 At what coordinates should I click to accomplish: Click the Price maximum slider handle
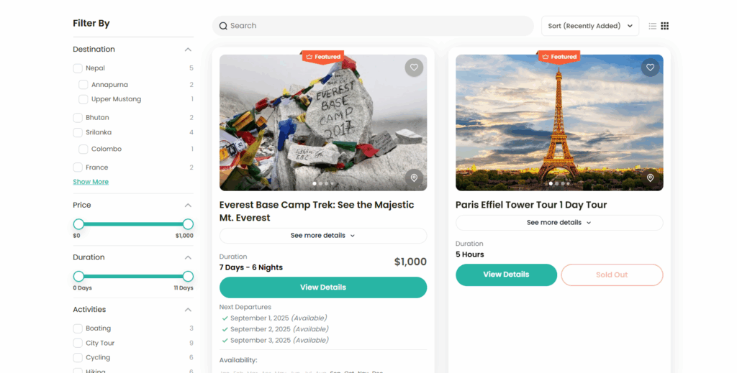[x=188, y=224]
